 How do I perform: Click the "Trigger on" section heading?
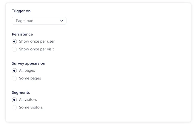[21, 11]
